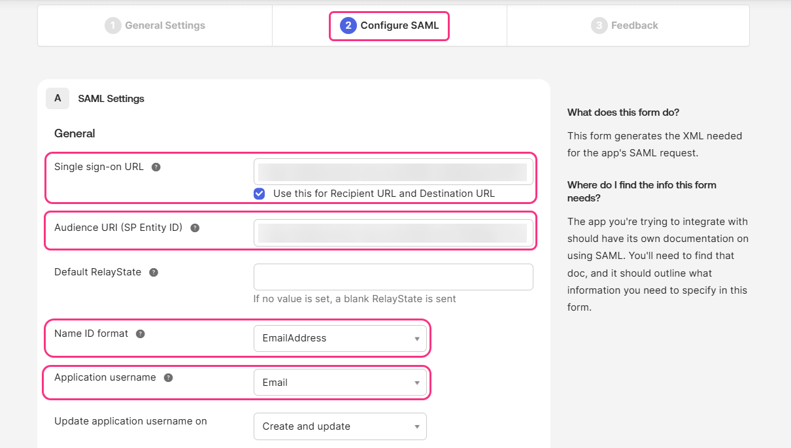Viewport: 791px width, 448px height.
Task: Open help icon beside Audience URI label
Action: (195, 228)
